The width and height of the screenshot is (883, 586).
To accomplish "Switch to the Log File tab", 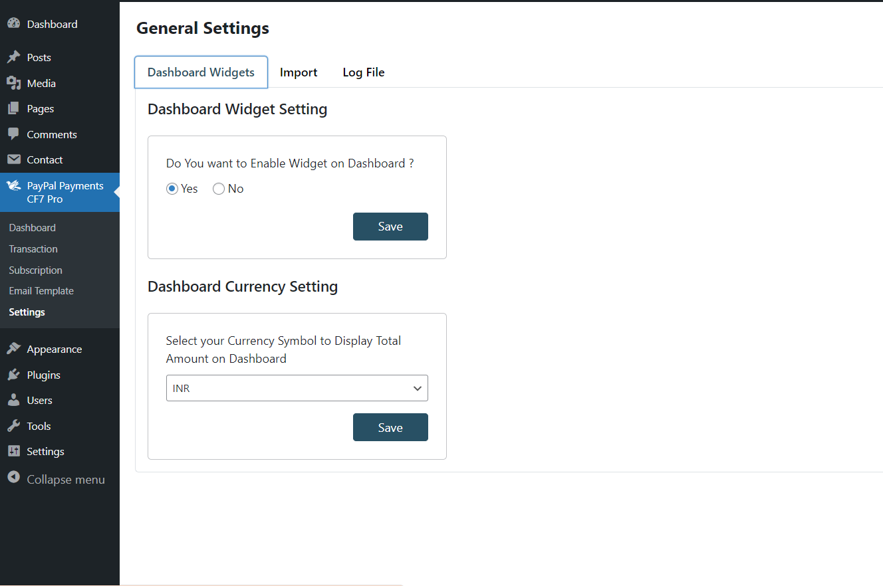I will point(364,72).
